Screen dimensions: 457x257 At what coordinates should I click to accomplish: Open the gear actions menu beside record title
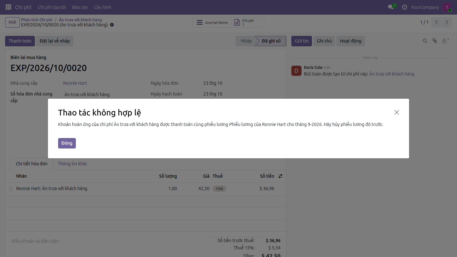112,25
